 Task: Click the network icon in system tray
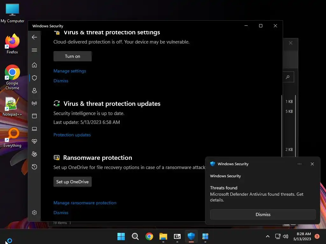(278, 236)
